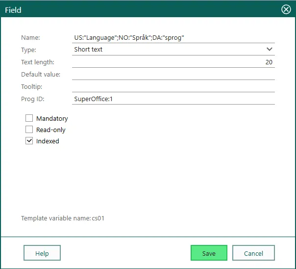Screen dimensions: 296x269
Task: Close the Field dialog with the X icon
Action: pyautogui.click(x=286, y=9)
